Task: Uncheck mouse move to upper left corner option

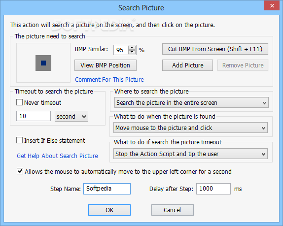Action: [x=20, y=171]
